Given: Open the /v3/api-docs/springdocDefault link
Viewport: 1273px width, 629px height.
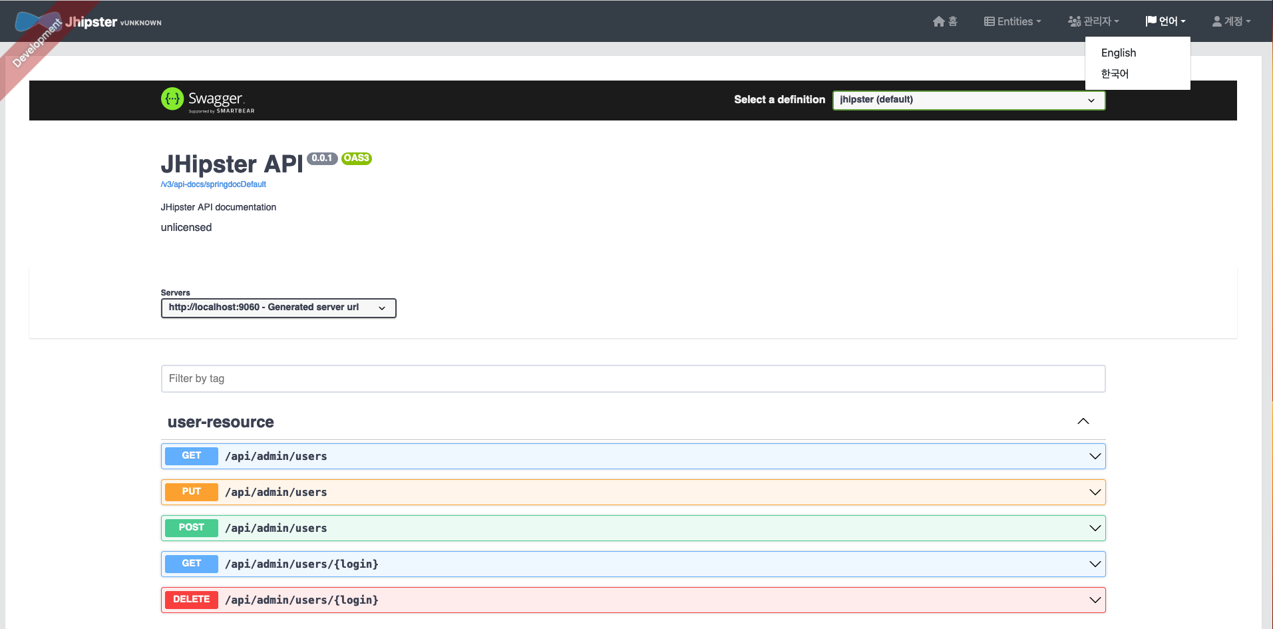Looking at the screenshot, I should click(214, 184).
